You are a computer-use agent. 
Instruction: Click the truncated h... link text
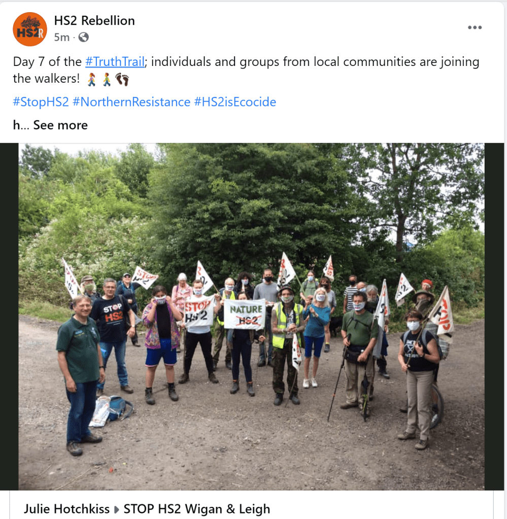point(21,125)
